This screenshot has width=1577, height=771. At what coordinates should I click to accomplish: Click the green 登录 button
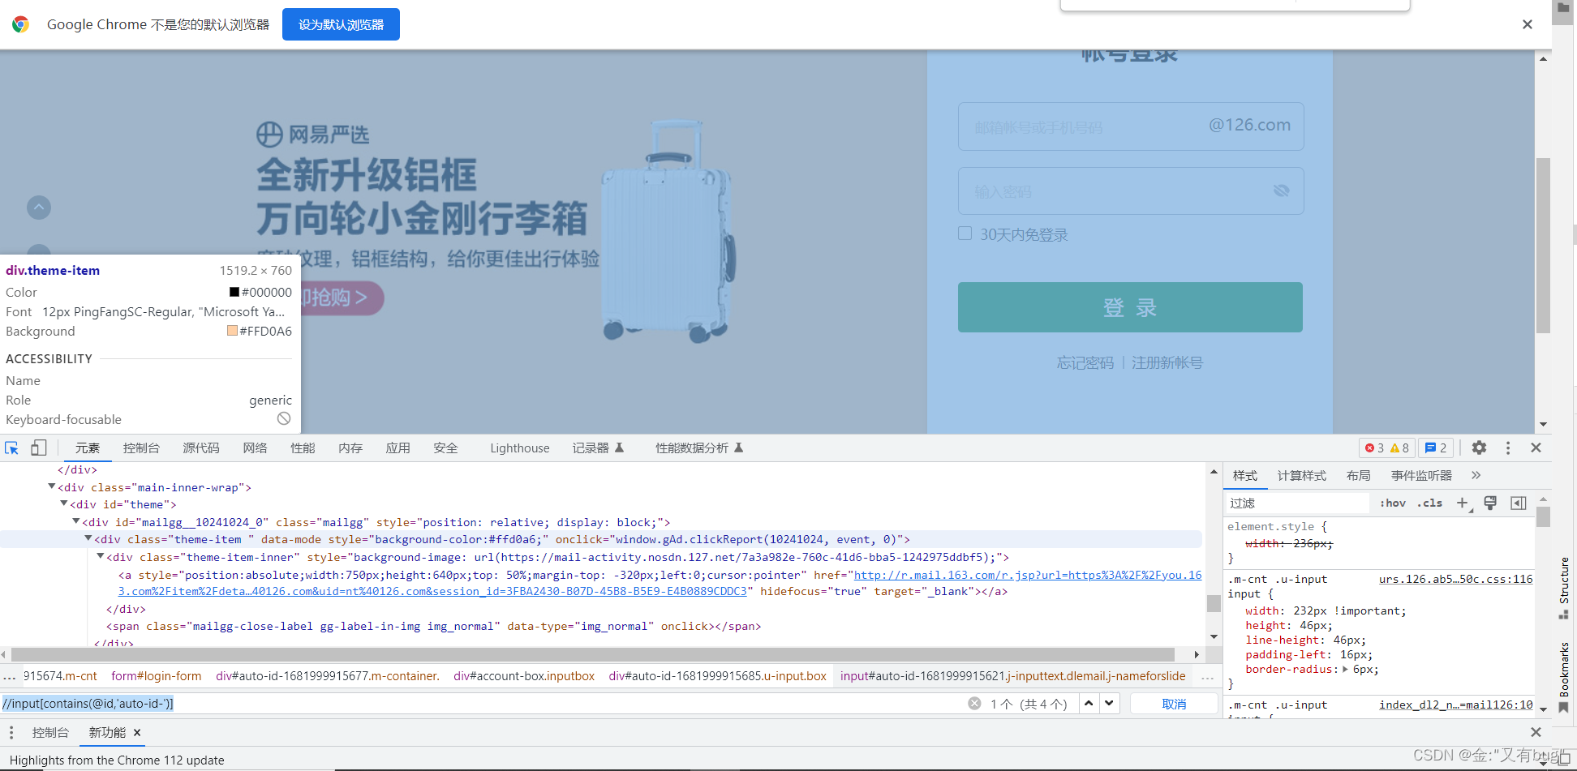[x=1130, y=307]
